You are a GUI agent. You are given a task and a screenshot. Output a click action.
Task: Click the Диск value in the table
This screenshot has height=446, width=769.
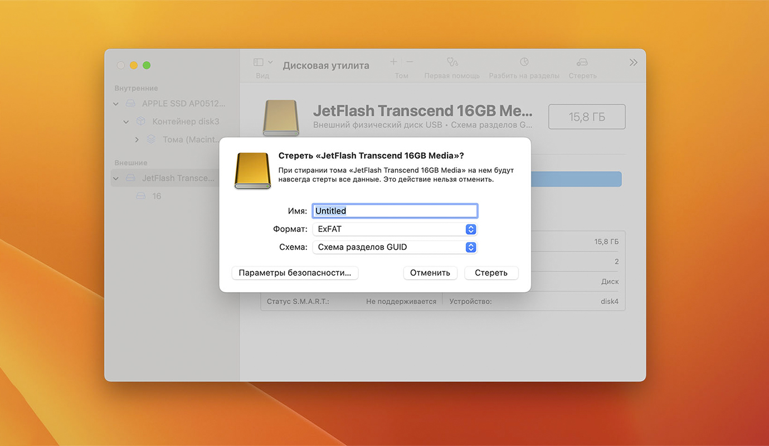[x=610, y=282]
